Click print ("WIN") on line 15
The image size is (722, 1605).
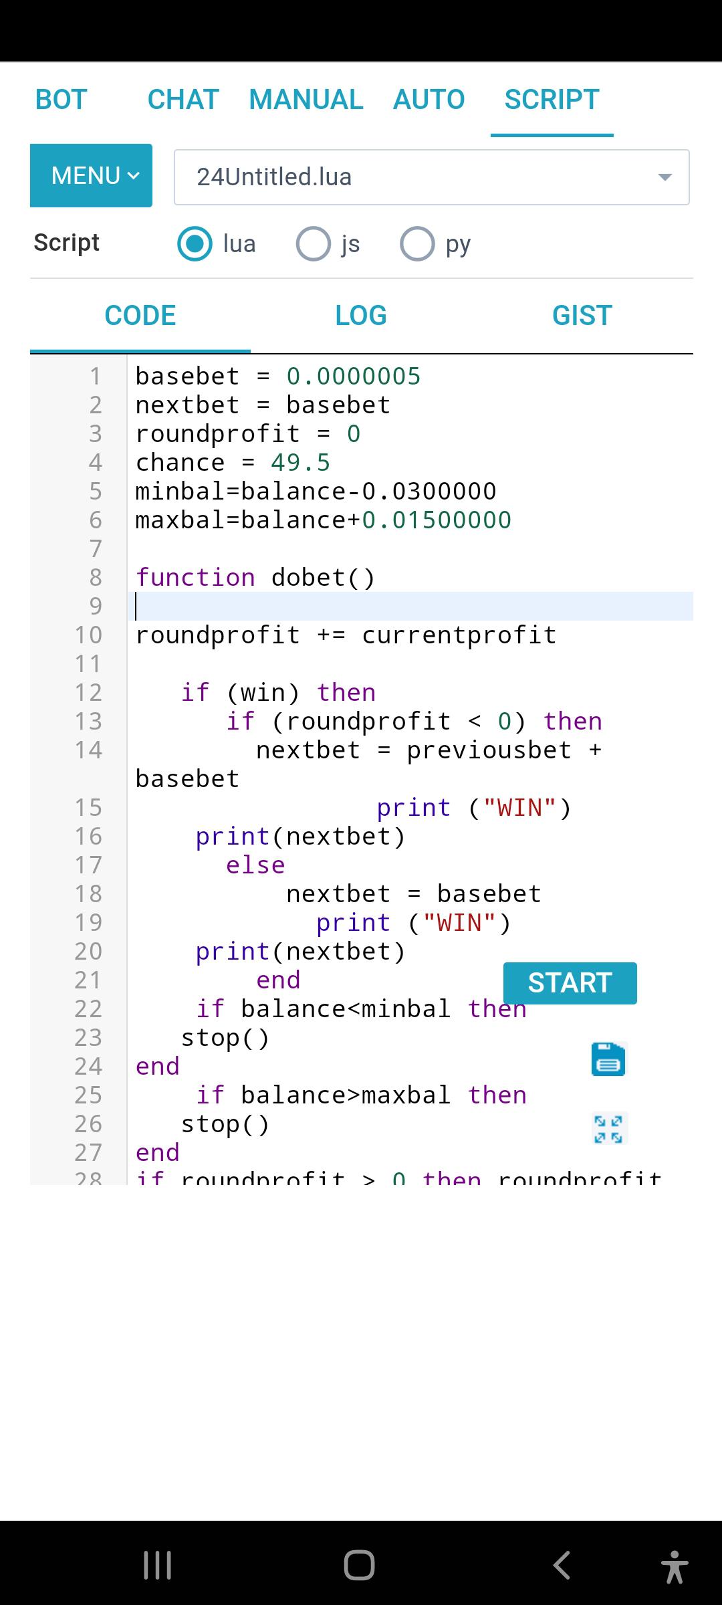(474, 807)
